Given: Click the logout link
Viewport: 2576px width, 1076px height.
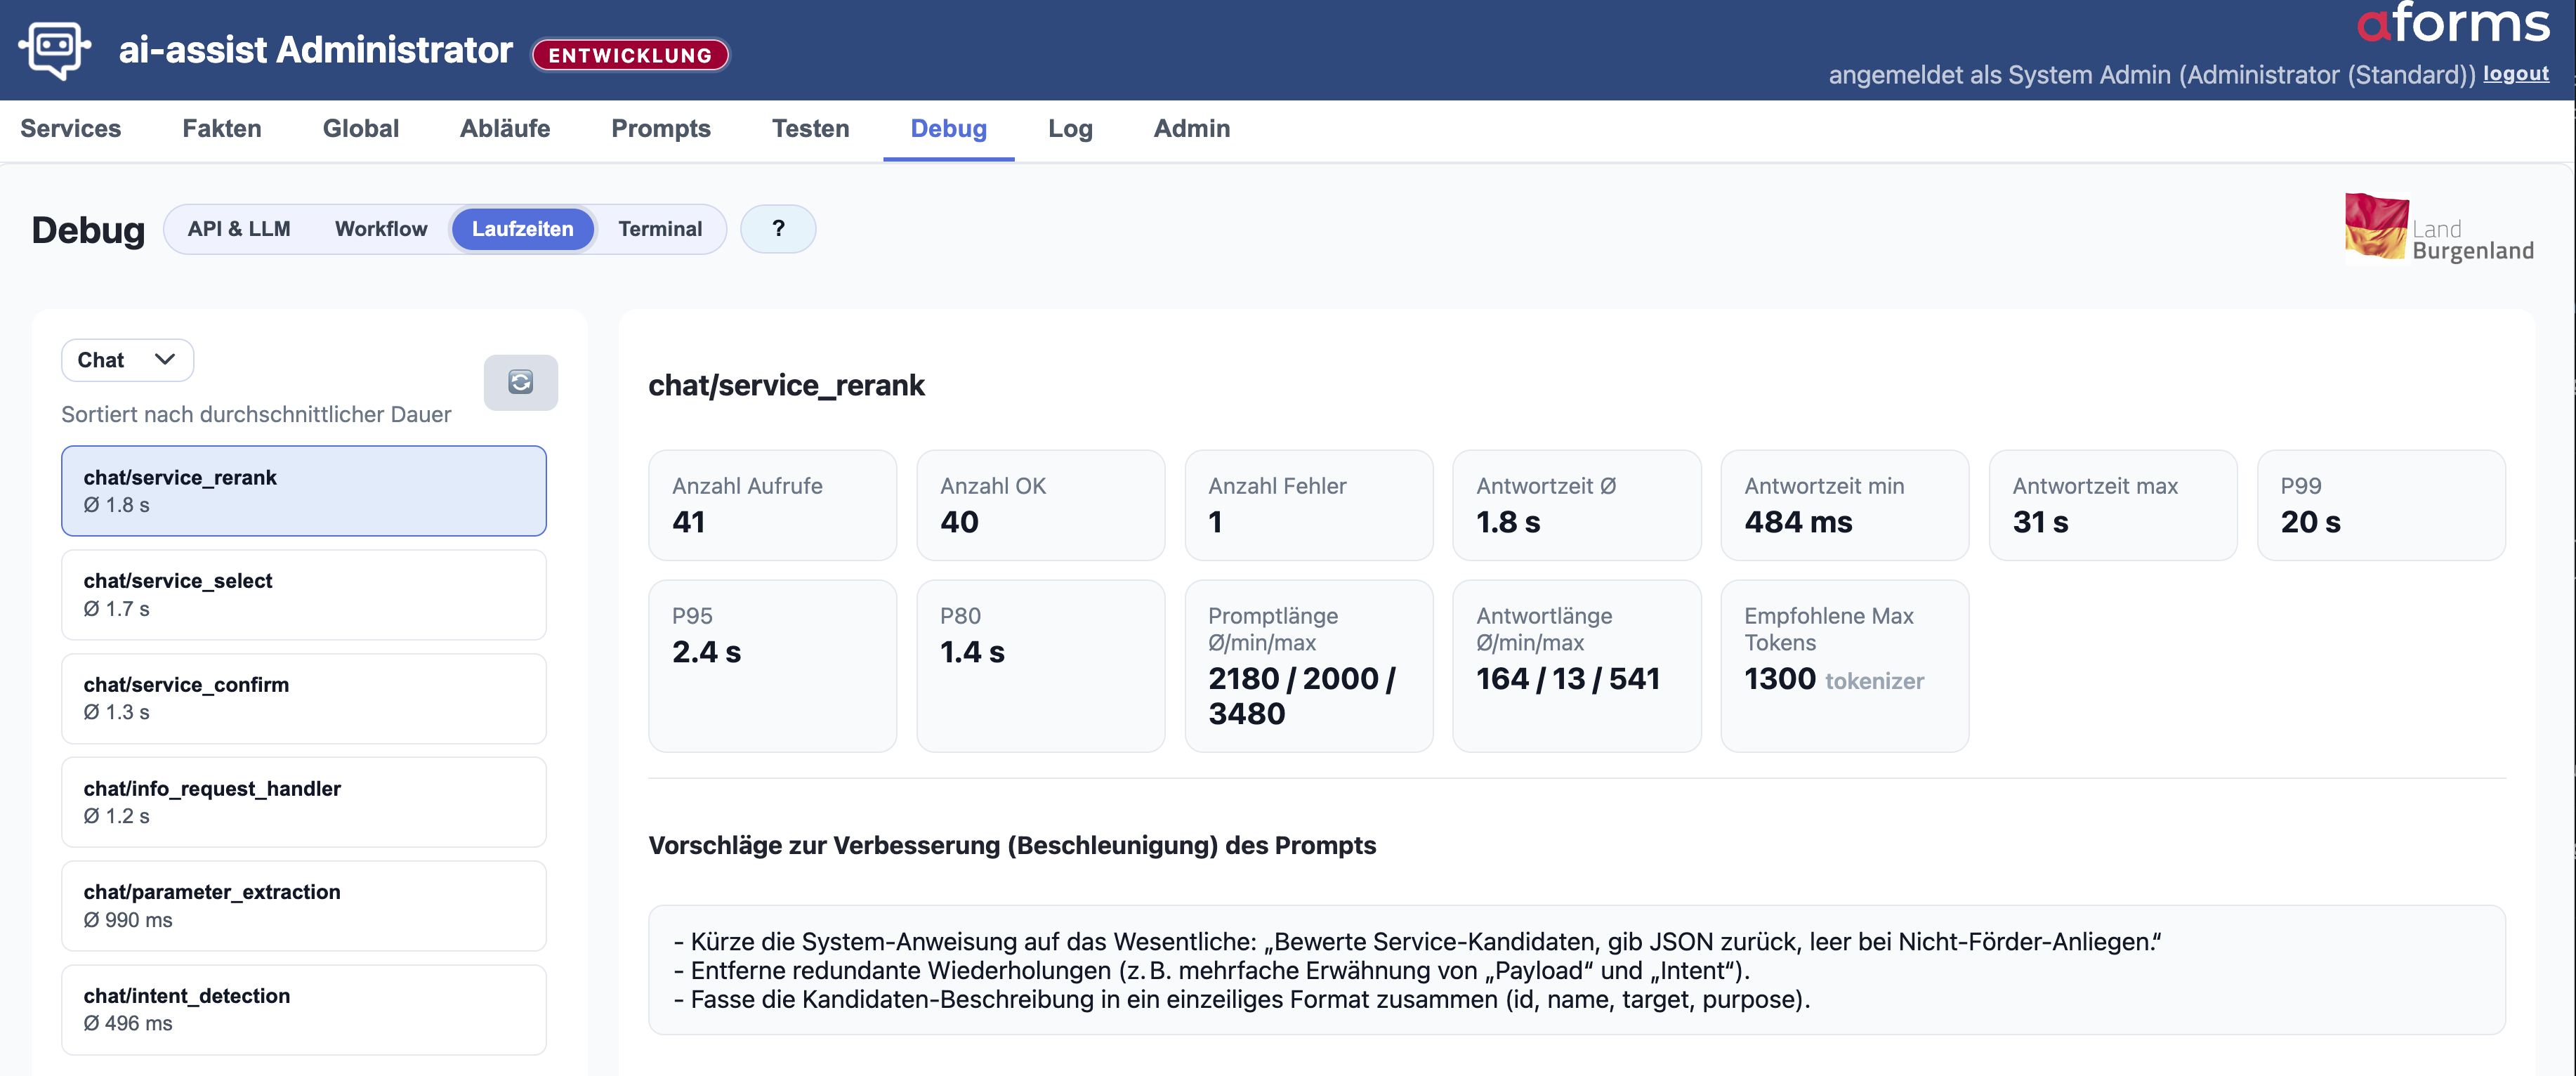Looking at the screenshot, I should point(2516,73).
